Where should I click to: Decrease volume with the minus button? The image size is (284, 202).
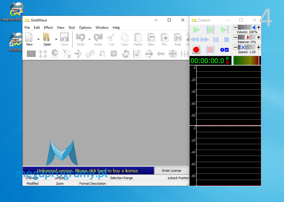tap(235, 27)
